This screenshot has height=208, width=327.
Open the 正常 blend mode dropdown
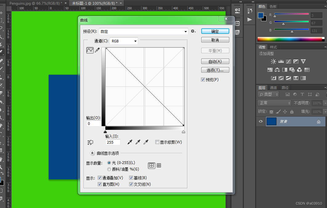(274, 103)
